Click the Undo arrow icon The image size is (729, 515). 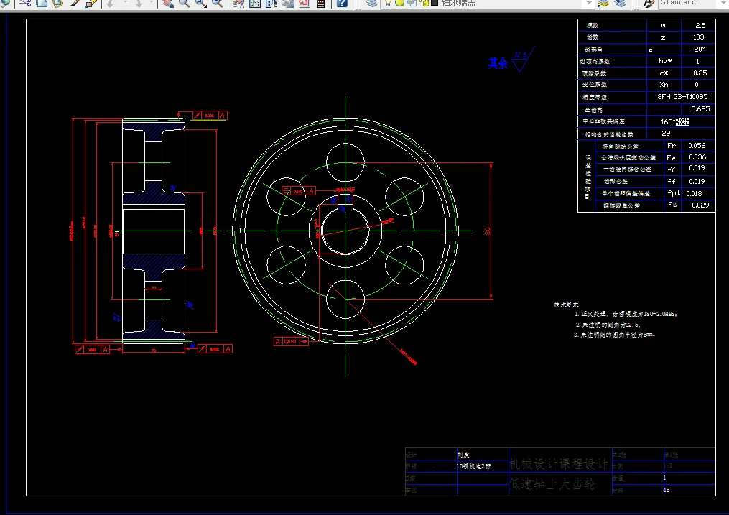point(110,3)
